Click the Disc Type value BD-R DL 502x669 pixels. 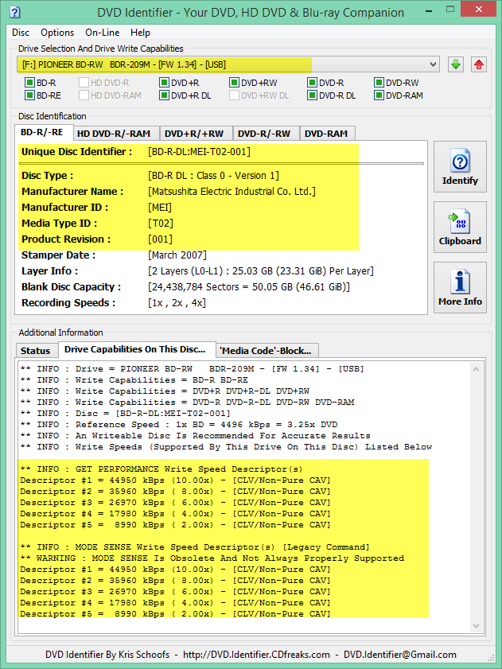tap(213, 175)
